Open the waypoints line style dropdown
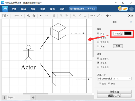 pyautogui.click(x=99, y=16)
